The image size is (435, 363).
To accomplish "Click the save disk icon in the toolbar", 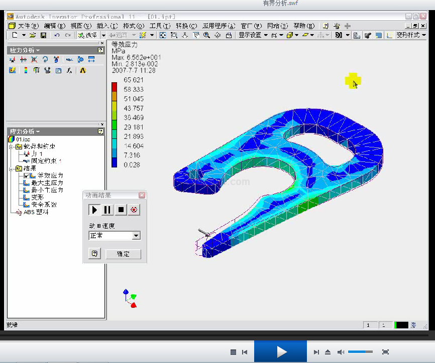I will (43, 35).
